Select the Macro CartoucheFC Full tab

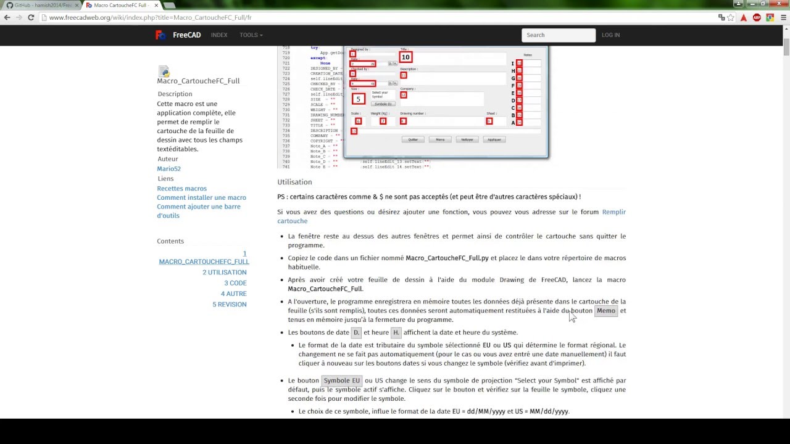(121, 6)
